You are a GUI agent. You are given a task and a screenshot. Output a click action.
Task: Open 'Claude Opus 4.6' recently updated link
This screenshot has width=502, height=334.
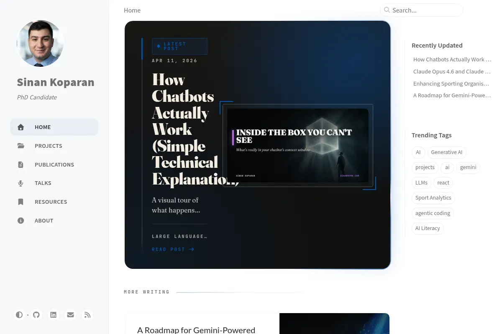pyautogui.click(x=452, y=71)
